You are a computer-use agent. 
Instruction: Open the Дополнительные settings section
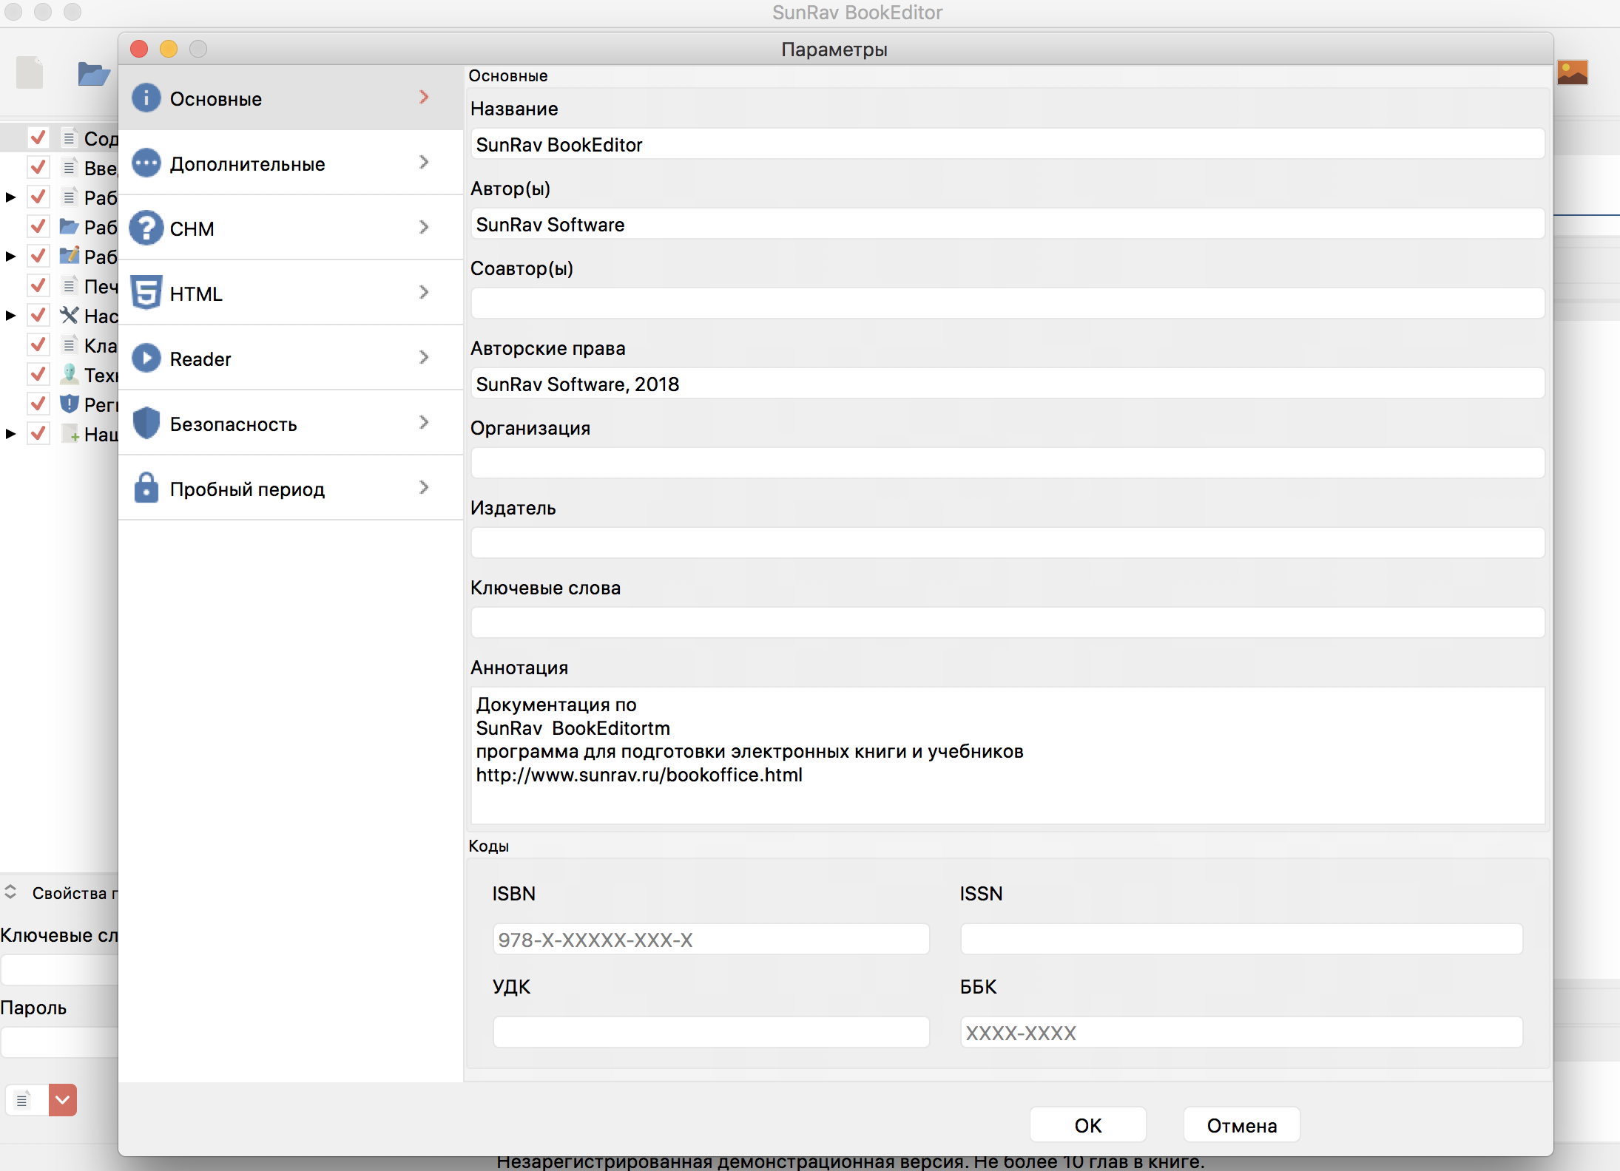coord(290,163)
